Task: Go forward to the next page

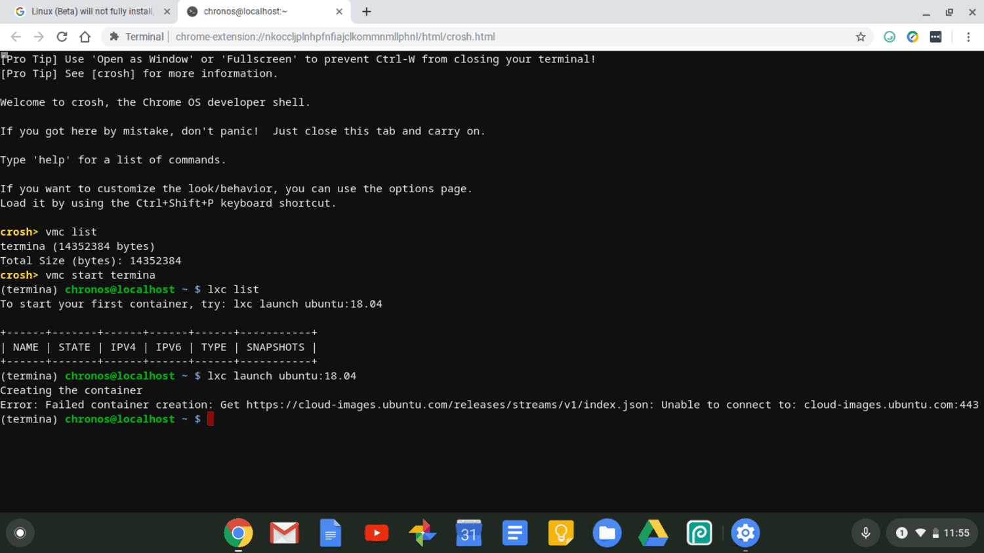Action: 39,37
